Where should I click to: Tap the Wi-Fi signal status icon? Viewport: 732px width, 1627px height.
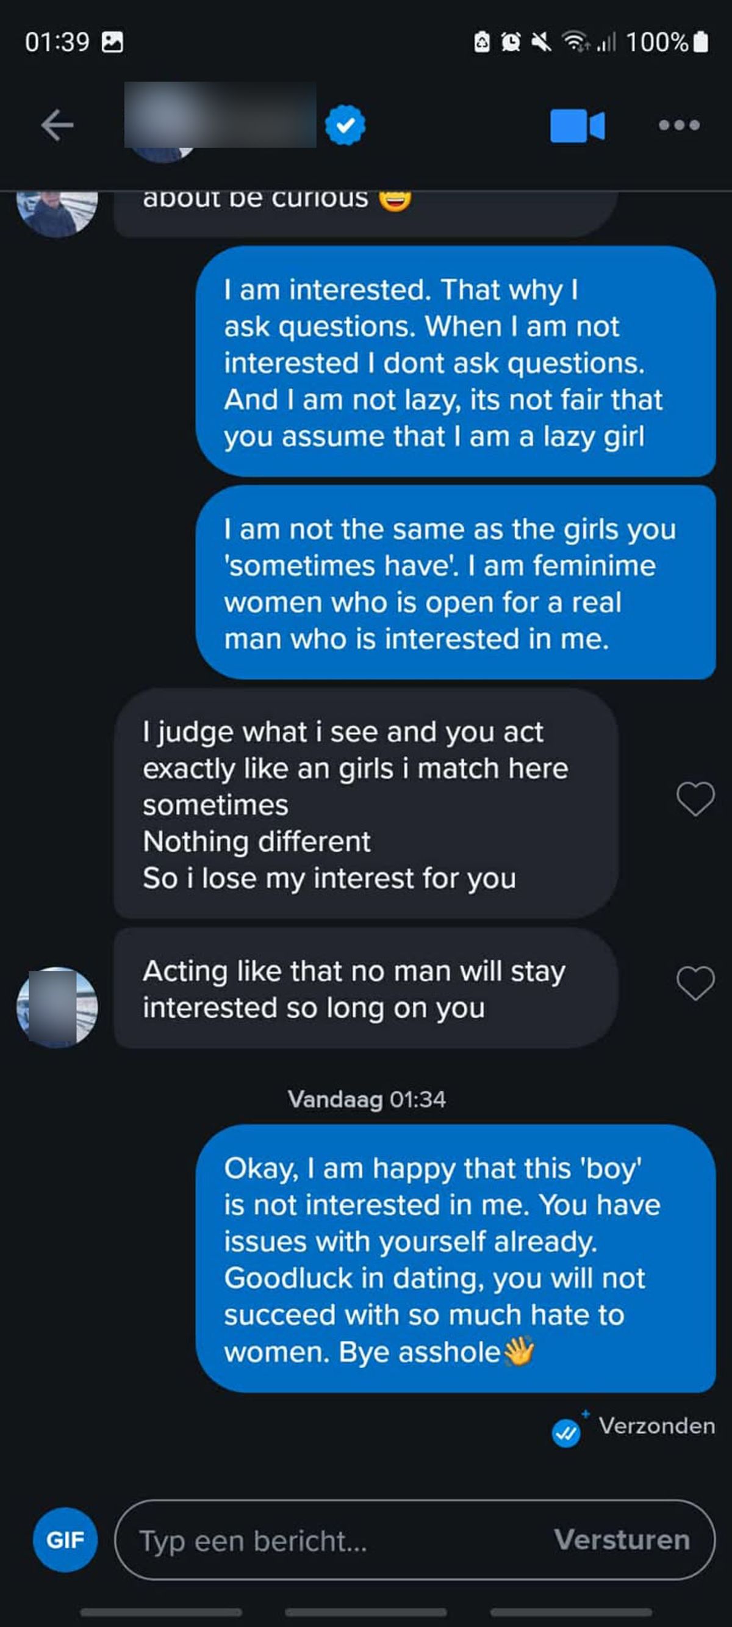click(573, 42)
